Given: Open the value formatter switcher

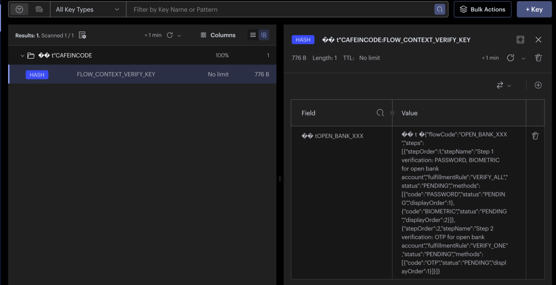Looking at the screenshot, I should point(503,85).
